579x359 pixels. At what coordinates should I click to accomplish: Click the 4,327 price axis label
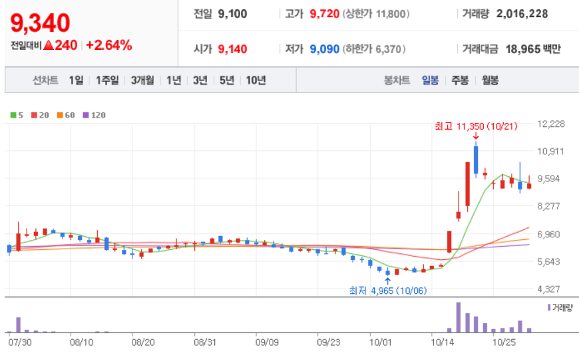(x=549, y=289)
